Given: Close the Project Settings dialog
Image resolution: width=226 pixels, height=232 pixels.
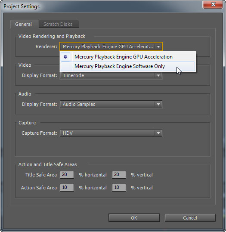Looking at the screenshot, I should 213,4.
